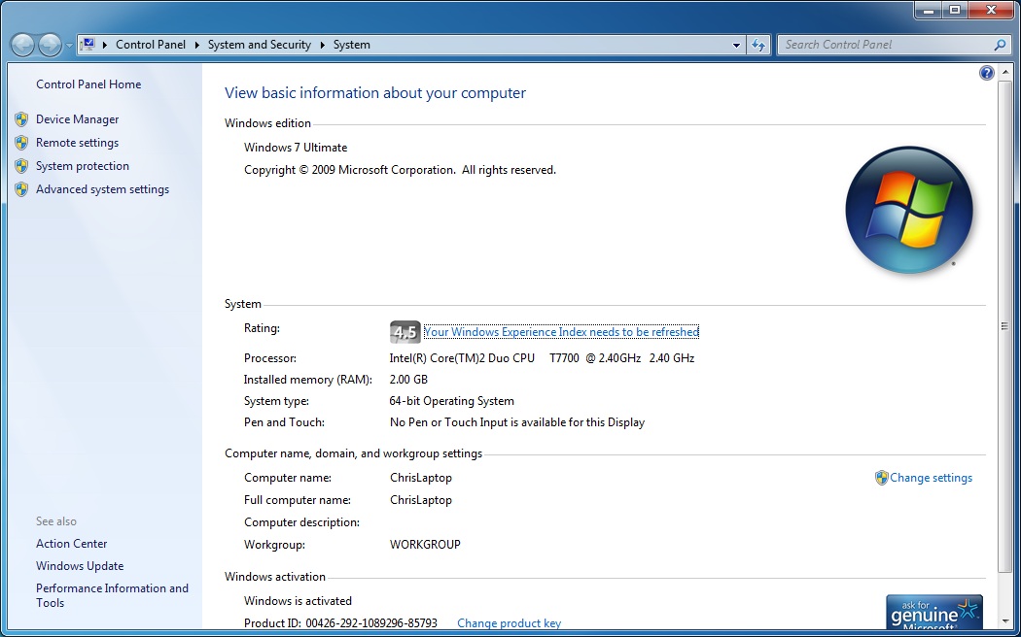Click the vertical scrollbar up arrow
The width and height of the screenshot is (1021, 637).
coord(1004,72)
